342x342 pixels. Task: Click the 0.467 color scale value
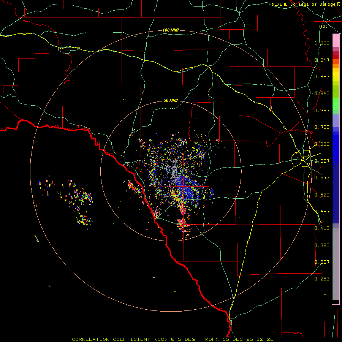322,212
